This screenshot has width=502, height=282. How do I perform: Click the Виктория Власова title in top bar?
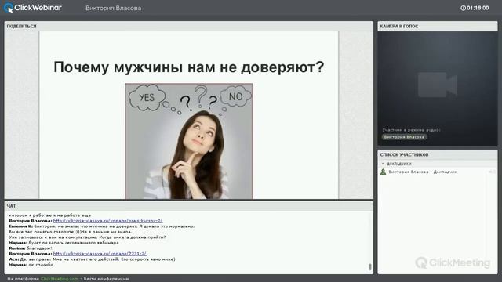[113, 9]
